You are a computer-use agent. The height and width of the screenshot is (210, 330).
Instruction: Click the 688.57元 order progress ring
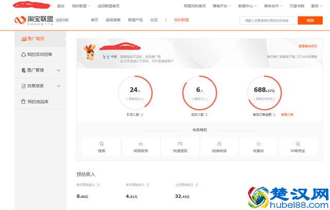[265, 93]
